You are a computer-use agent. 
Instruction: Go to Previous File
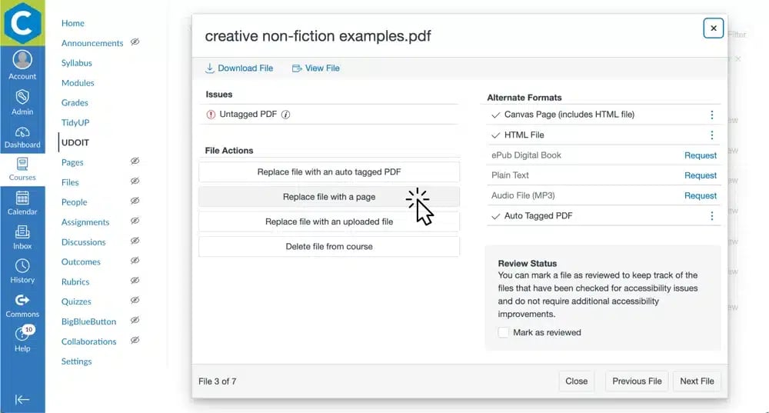[x=637, y=381]
